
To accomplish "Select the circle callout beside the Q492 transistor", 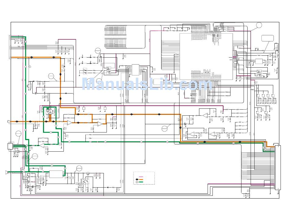I will coord(79,168).
